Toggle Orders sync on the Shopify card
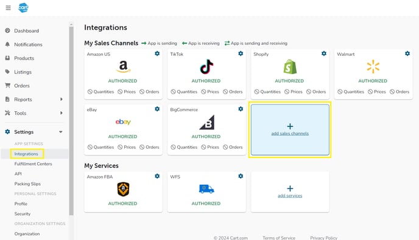Viewport: 419px width, 240px height. point(316,92)
